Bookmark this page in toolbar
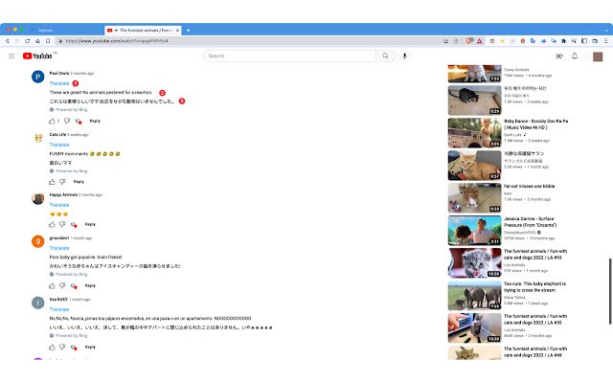This screenshot has height=383, width=613. click(48, 41)
